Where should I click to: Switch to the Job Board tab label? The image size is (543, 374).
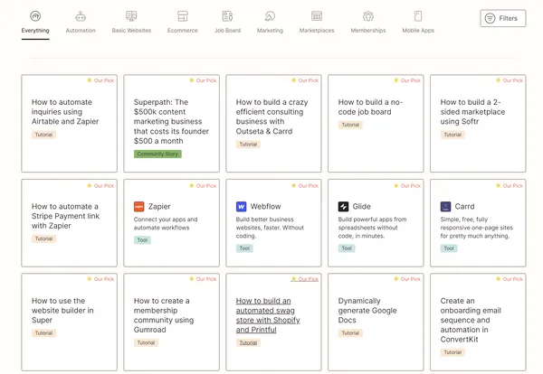(227, 31)
